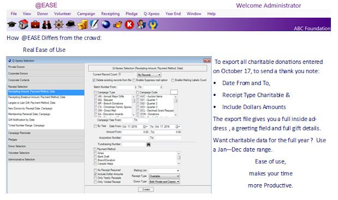Open the Help menu
Viewport: 338px width, 200px height.
tap(211, 13)
